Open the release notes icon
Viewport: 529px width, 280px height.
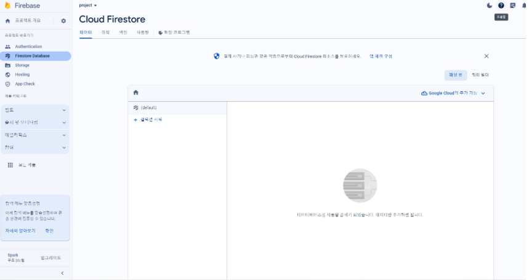(513, 6)
